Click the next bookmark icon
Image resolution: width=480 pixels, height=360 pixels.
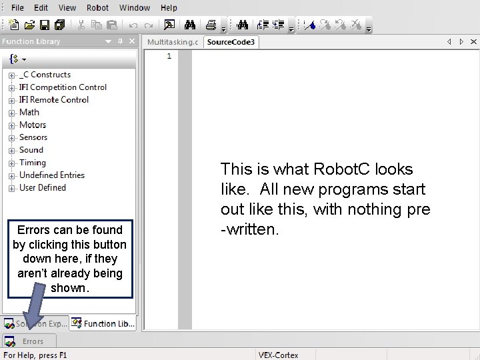pos(325,25)
